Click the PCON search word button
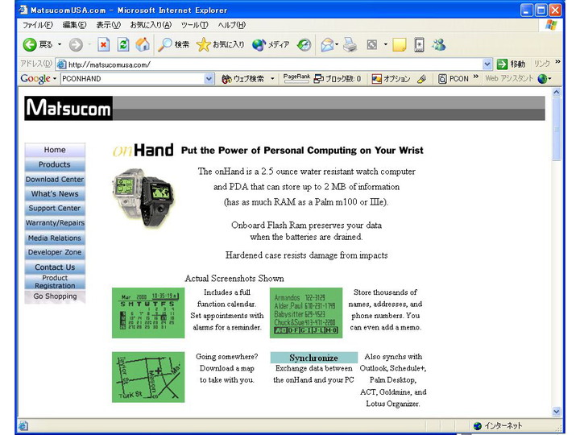Viewport: 580px width, 435px height. [454, 79]
